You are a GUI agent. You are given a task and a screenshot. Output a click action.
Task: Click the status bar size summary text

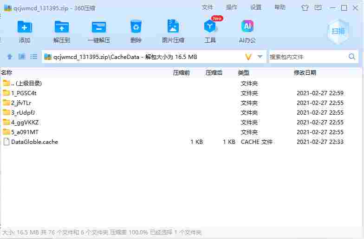tap(102, 232)
